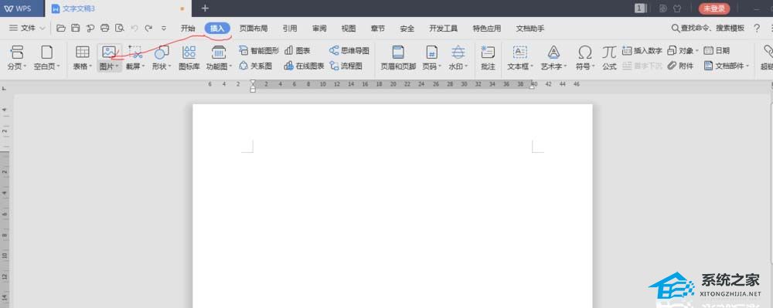Switch to the 引用 references tab
This screenshot has height=308, width=773.
pos(290,29)
